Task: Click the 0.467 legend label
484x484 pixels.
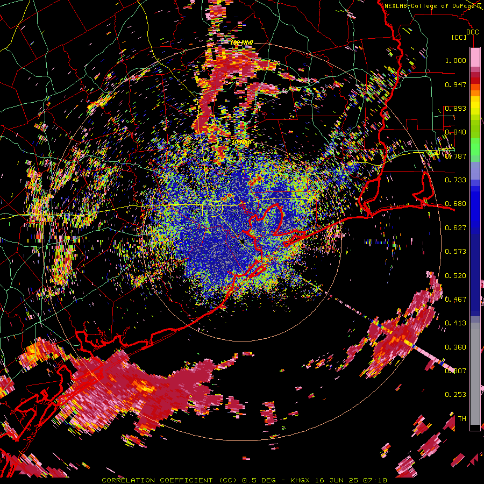Action: click(455, 300)
